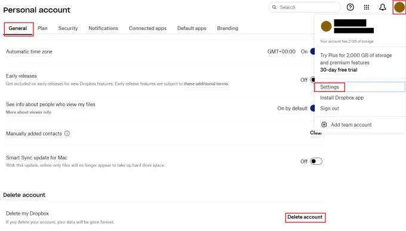Click the 'Delete my Dropbox' label
The image size is (406, 231).
pyautogui.click(x=27, y=213)
